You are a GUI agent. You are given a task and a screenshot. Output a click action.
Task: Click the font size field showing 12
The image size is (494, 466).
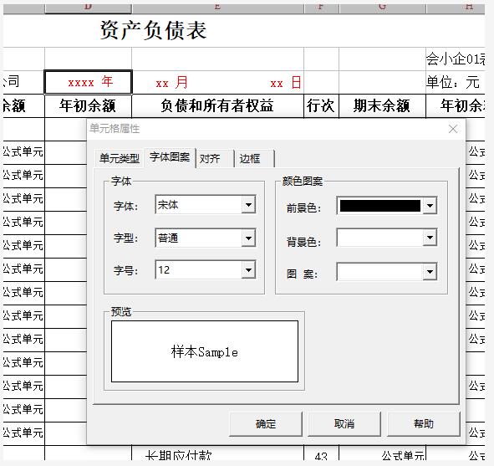click(199, 270)
